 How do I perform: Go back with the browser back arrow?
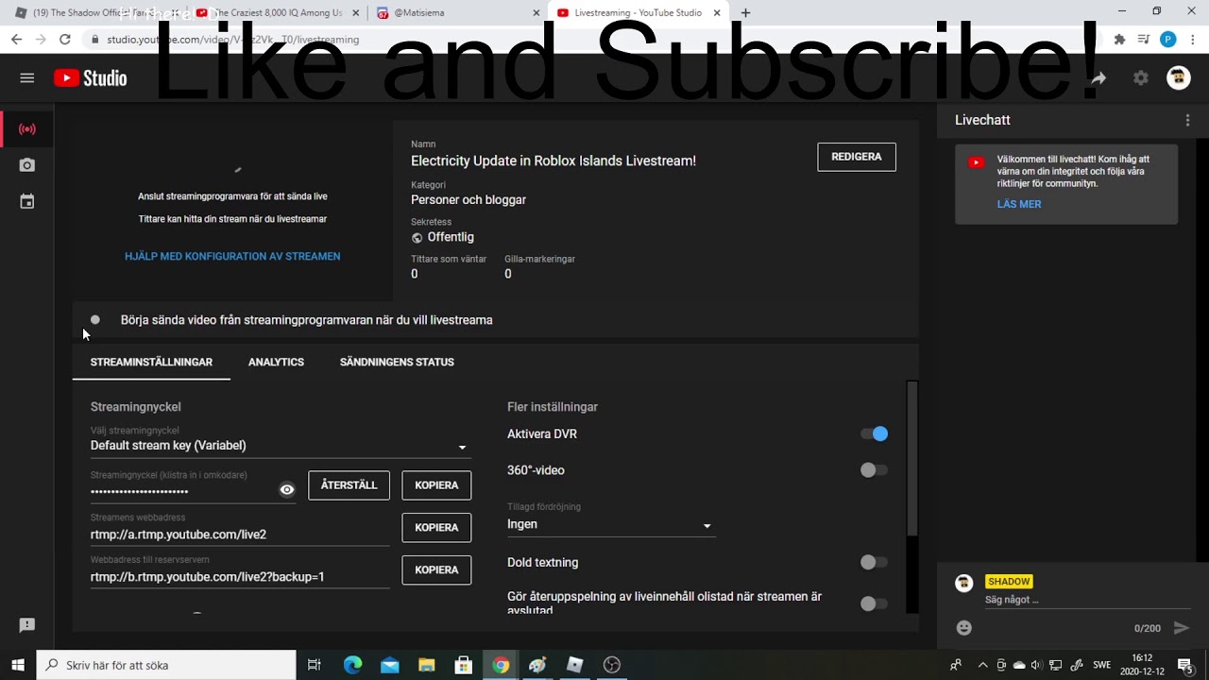(x=16, y=40)
